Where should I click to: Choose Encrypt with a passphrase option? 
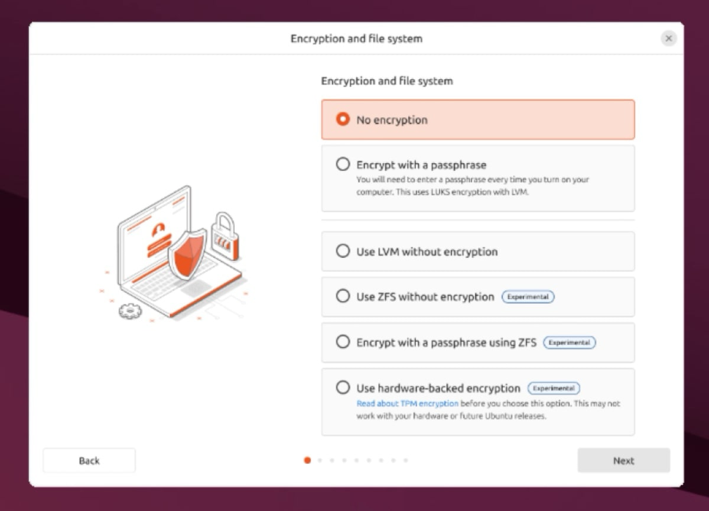click(x=343, y=164)
